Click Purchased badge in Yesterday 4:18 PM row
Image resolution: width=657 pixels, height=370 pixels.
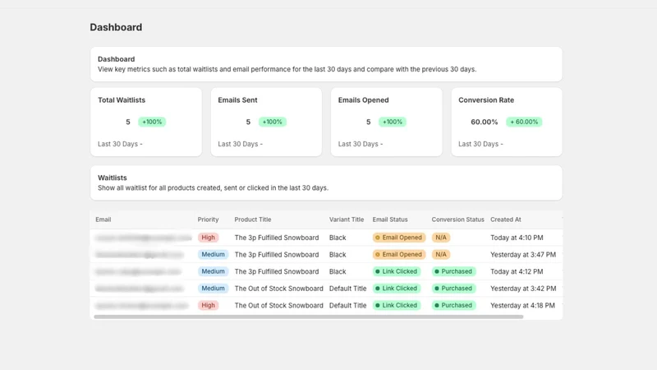[454, 305]
